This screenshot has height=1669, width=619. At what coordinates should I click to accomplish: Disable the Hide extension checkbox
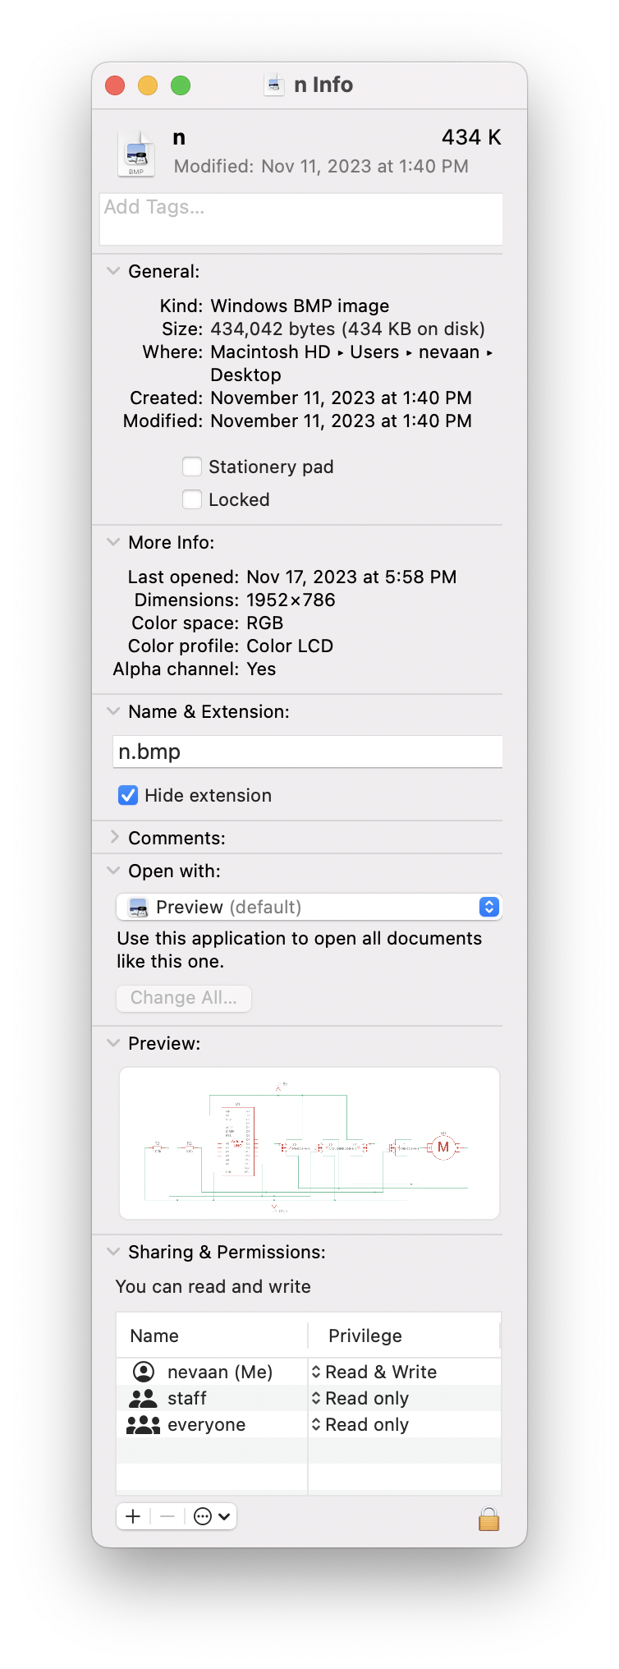[128, 795]
